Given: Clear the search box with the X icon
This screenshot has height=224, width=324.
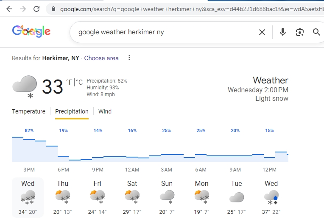Looking at the screenshot, I should coord(262,32).
